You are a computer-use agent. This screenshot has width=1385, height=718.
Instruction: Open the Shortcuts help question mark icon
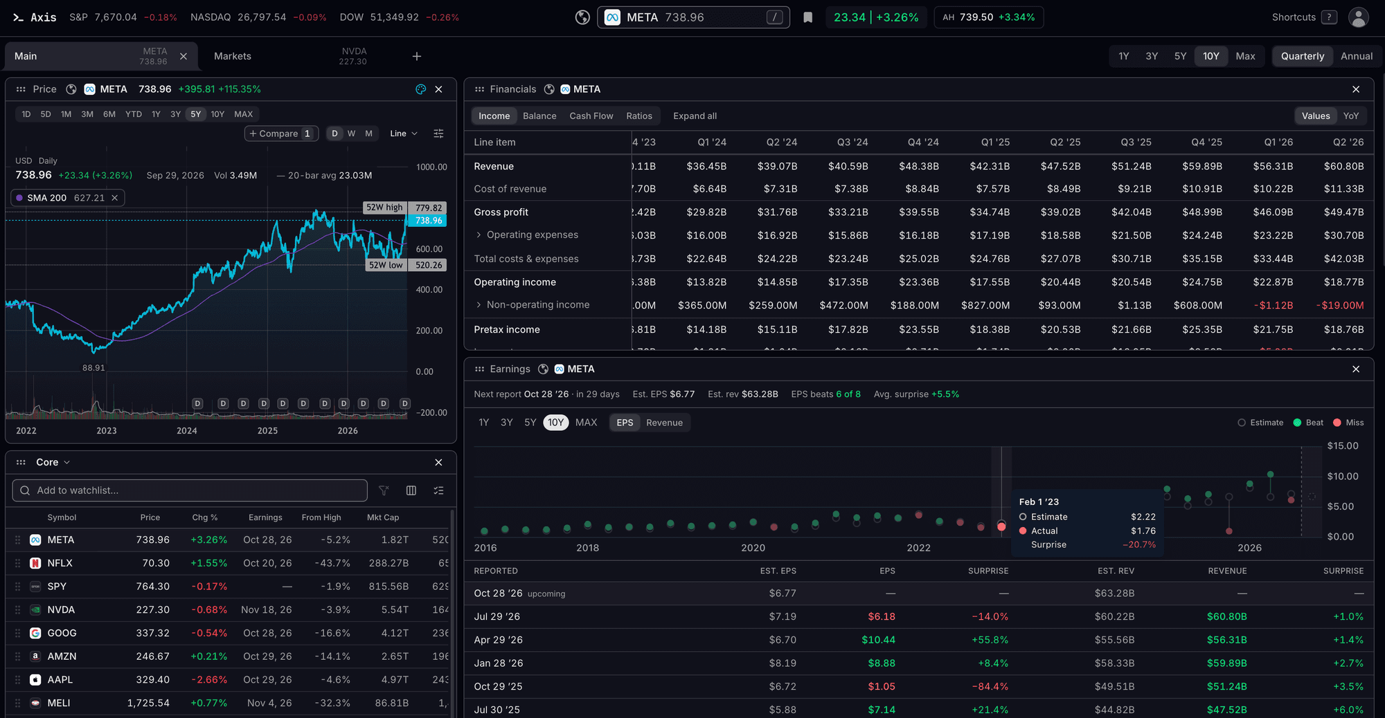click(x=1329, y=17)
